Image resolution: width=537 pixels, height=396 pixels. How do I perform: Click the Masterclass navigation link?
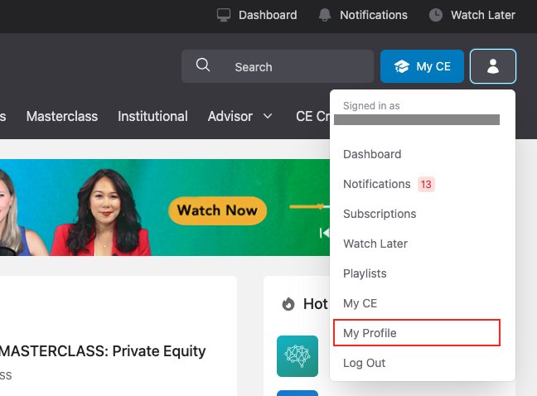(60, 116)
